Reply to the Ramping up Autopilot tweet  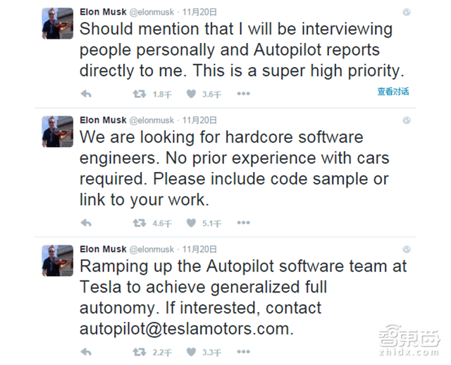[x=86, y=352]
